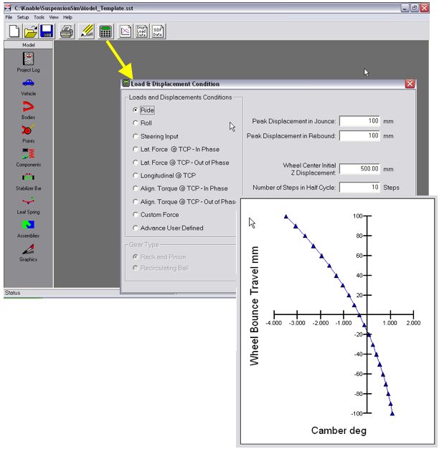Open the Tools menu
The image size is (439, 449).
[39, 16]
